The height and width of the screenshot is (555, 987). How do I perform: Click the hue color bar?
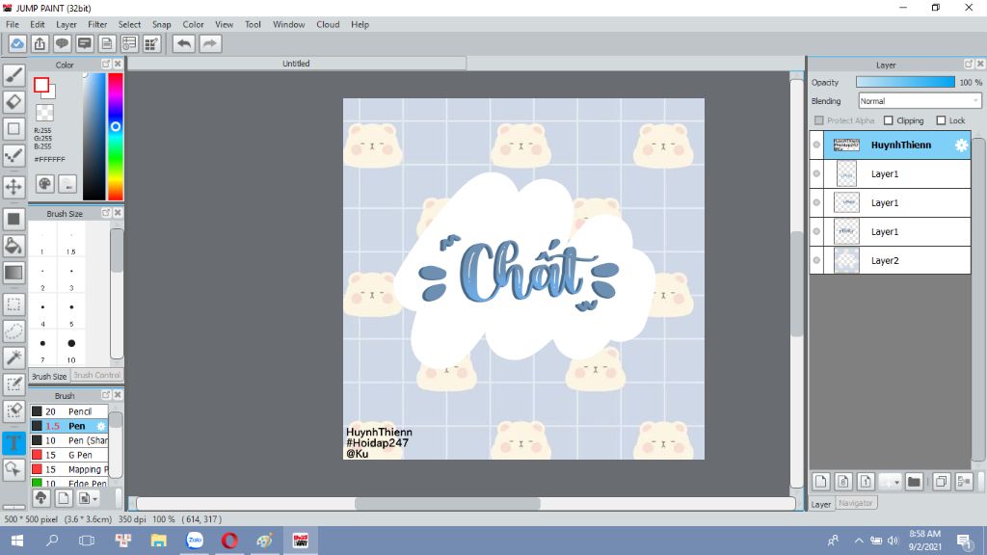pyautogui.click(x=116, y=137)
